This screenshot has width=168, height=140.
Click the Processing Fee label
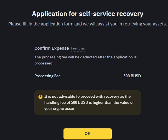(47, 76)
